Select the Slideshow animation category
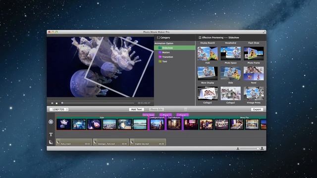This screenshot has width=317, height=178. point(175,48)
